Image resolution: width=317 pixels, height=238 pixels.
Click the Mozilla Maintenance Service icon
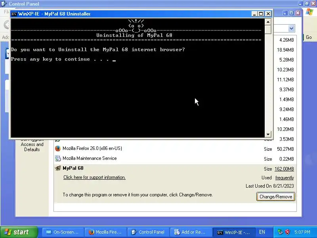coord(58,158)
